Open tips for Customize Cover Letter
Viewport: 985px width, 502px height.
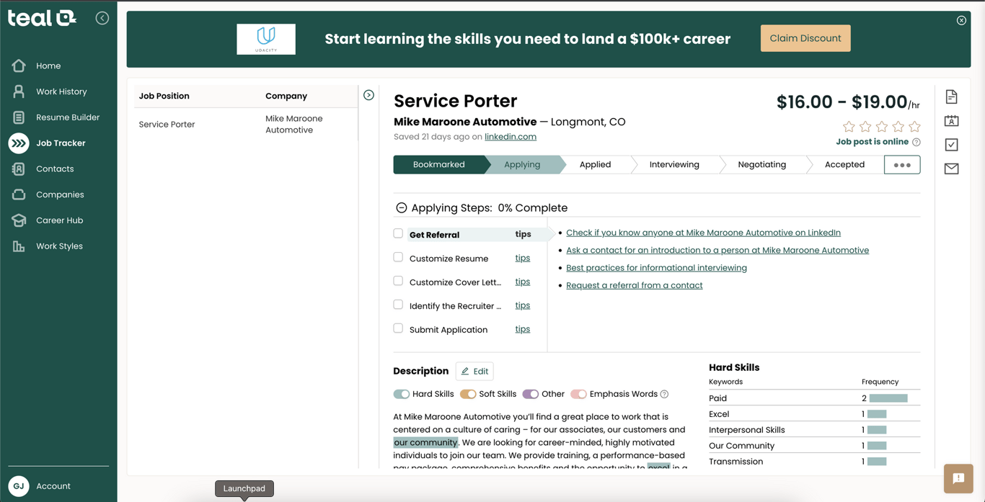[523, 282]
